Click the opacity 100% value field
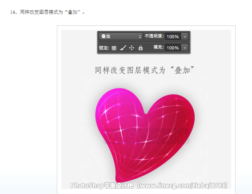 pyautogui.click(x=173, y=36)
